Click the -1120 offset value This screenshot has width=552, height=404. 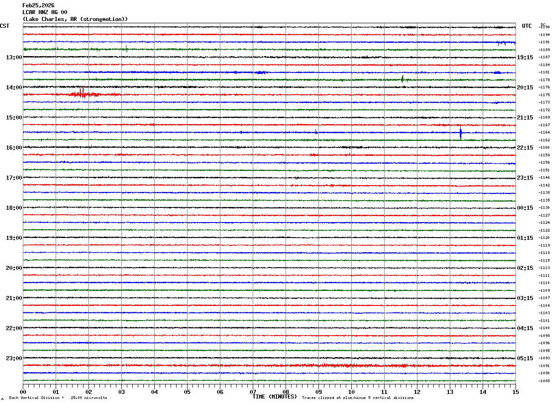(544, 238)
